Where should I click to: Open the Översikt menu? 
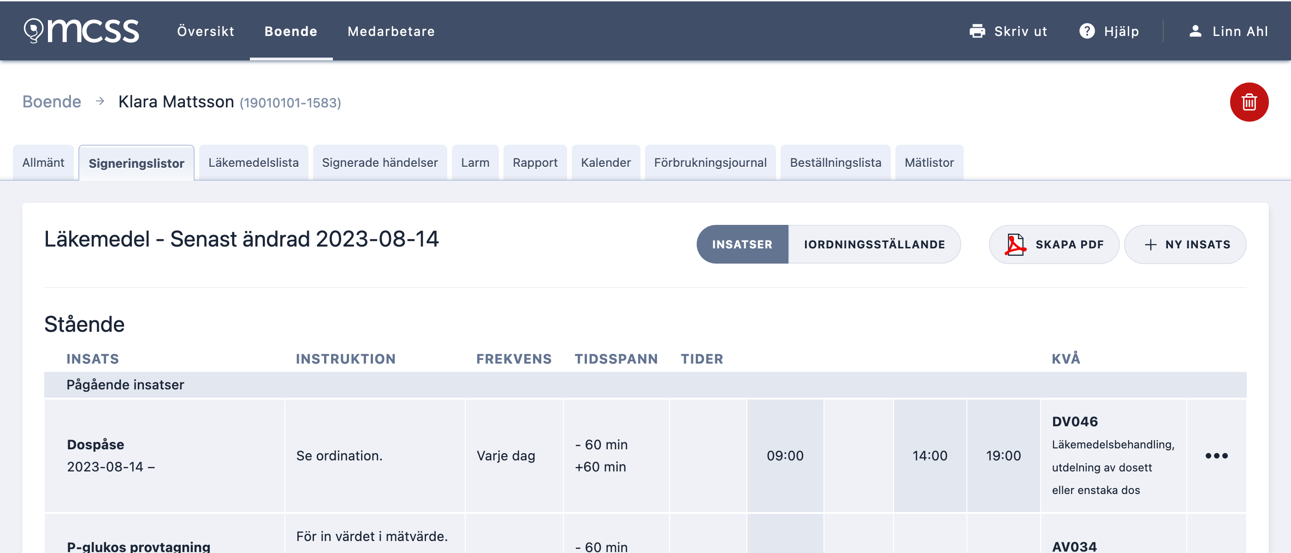click(206, 31)
